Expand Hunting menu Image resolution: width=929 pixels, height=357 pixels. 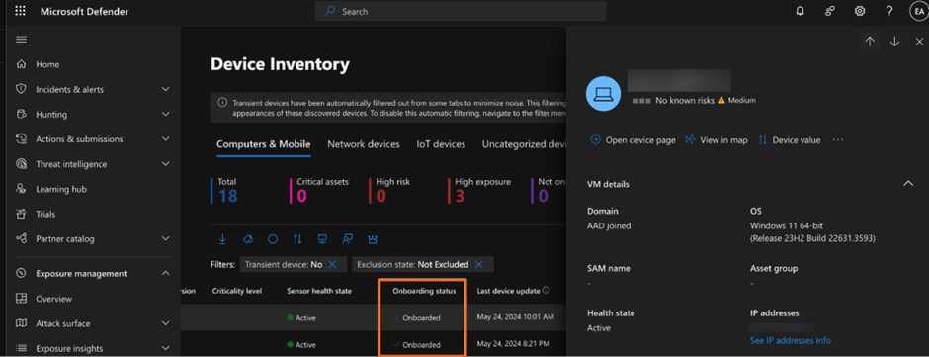[x=165, y=114]
